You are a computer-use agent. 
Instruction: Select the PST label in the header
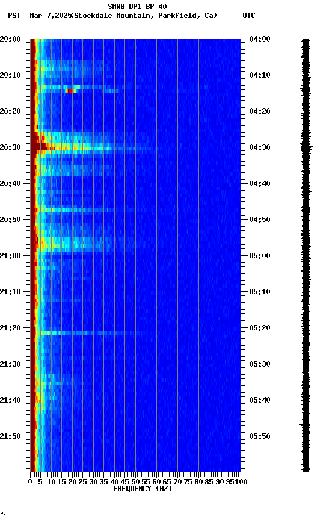[14, 16]
